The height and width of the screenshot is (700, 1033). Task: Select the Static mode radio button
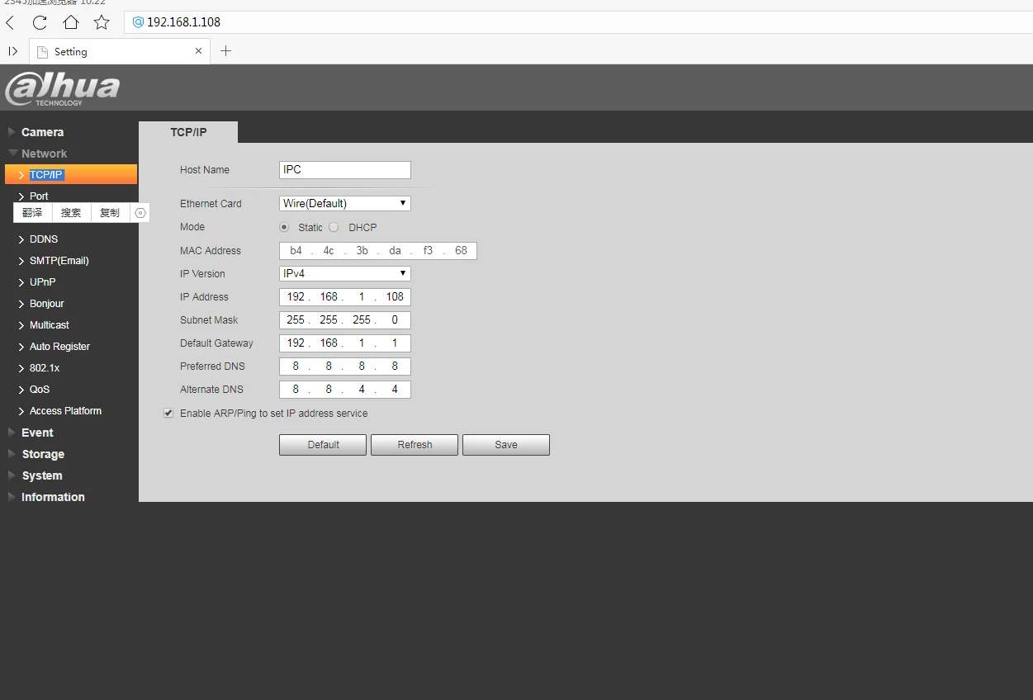284,227
